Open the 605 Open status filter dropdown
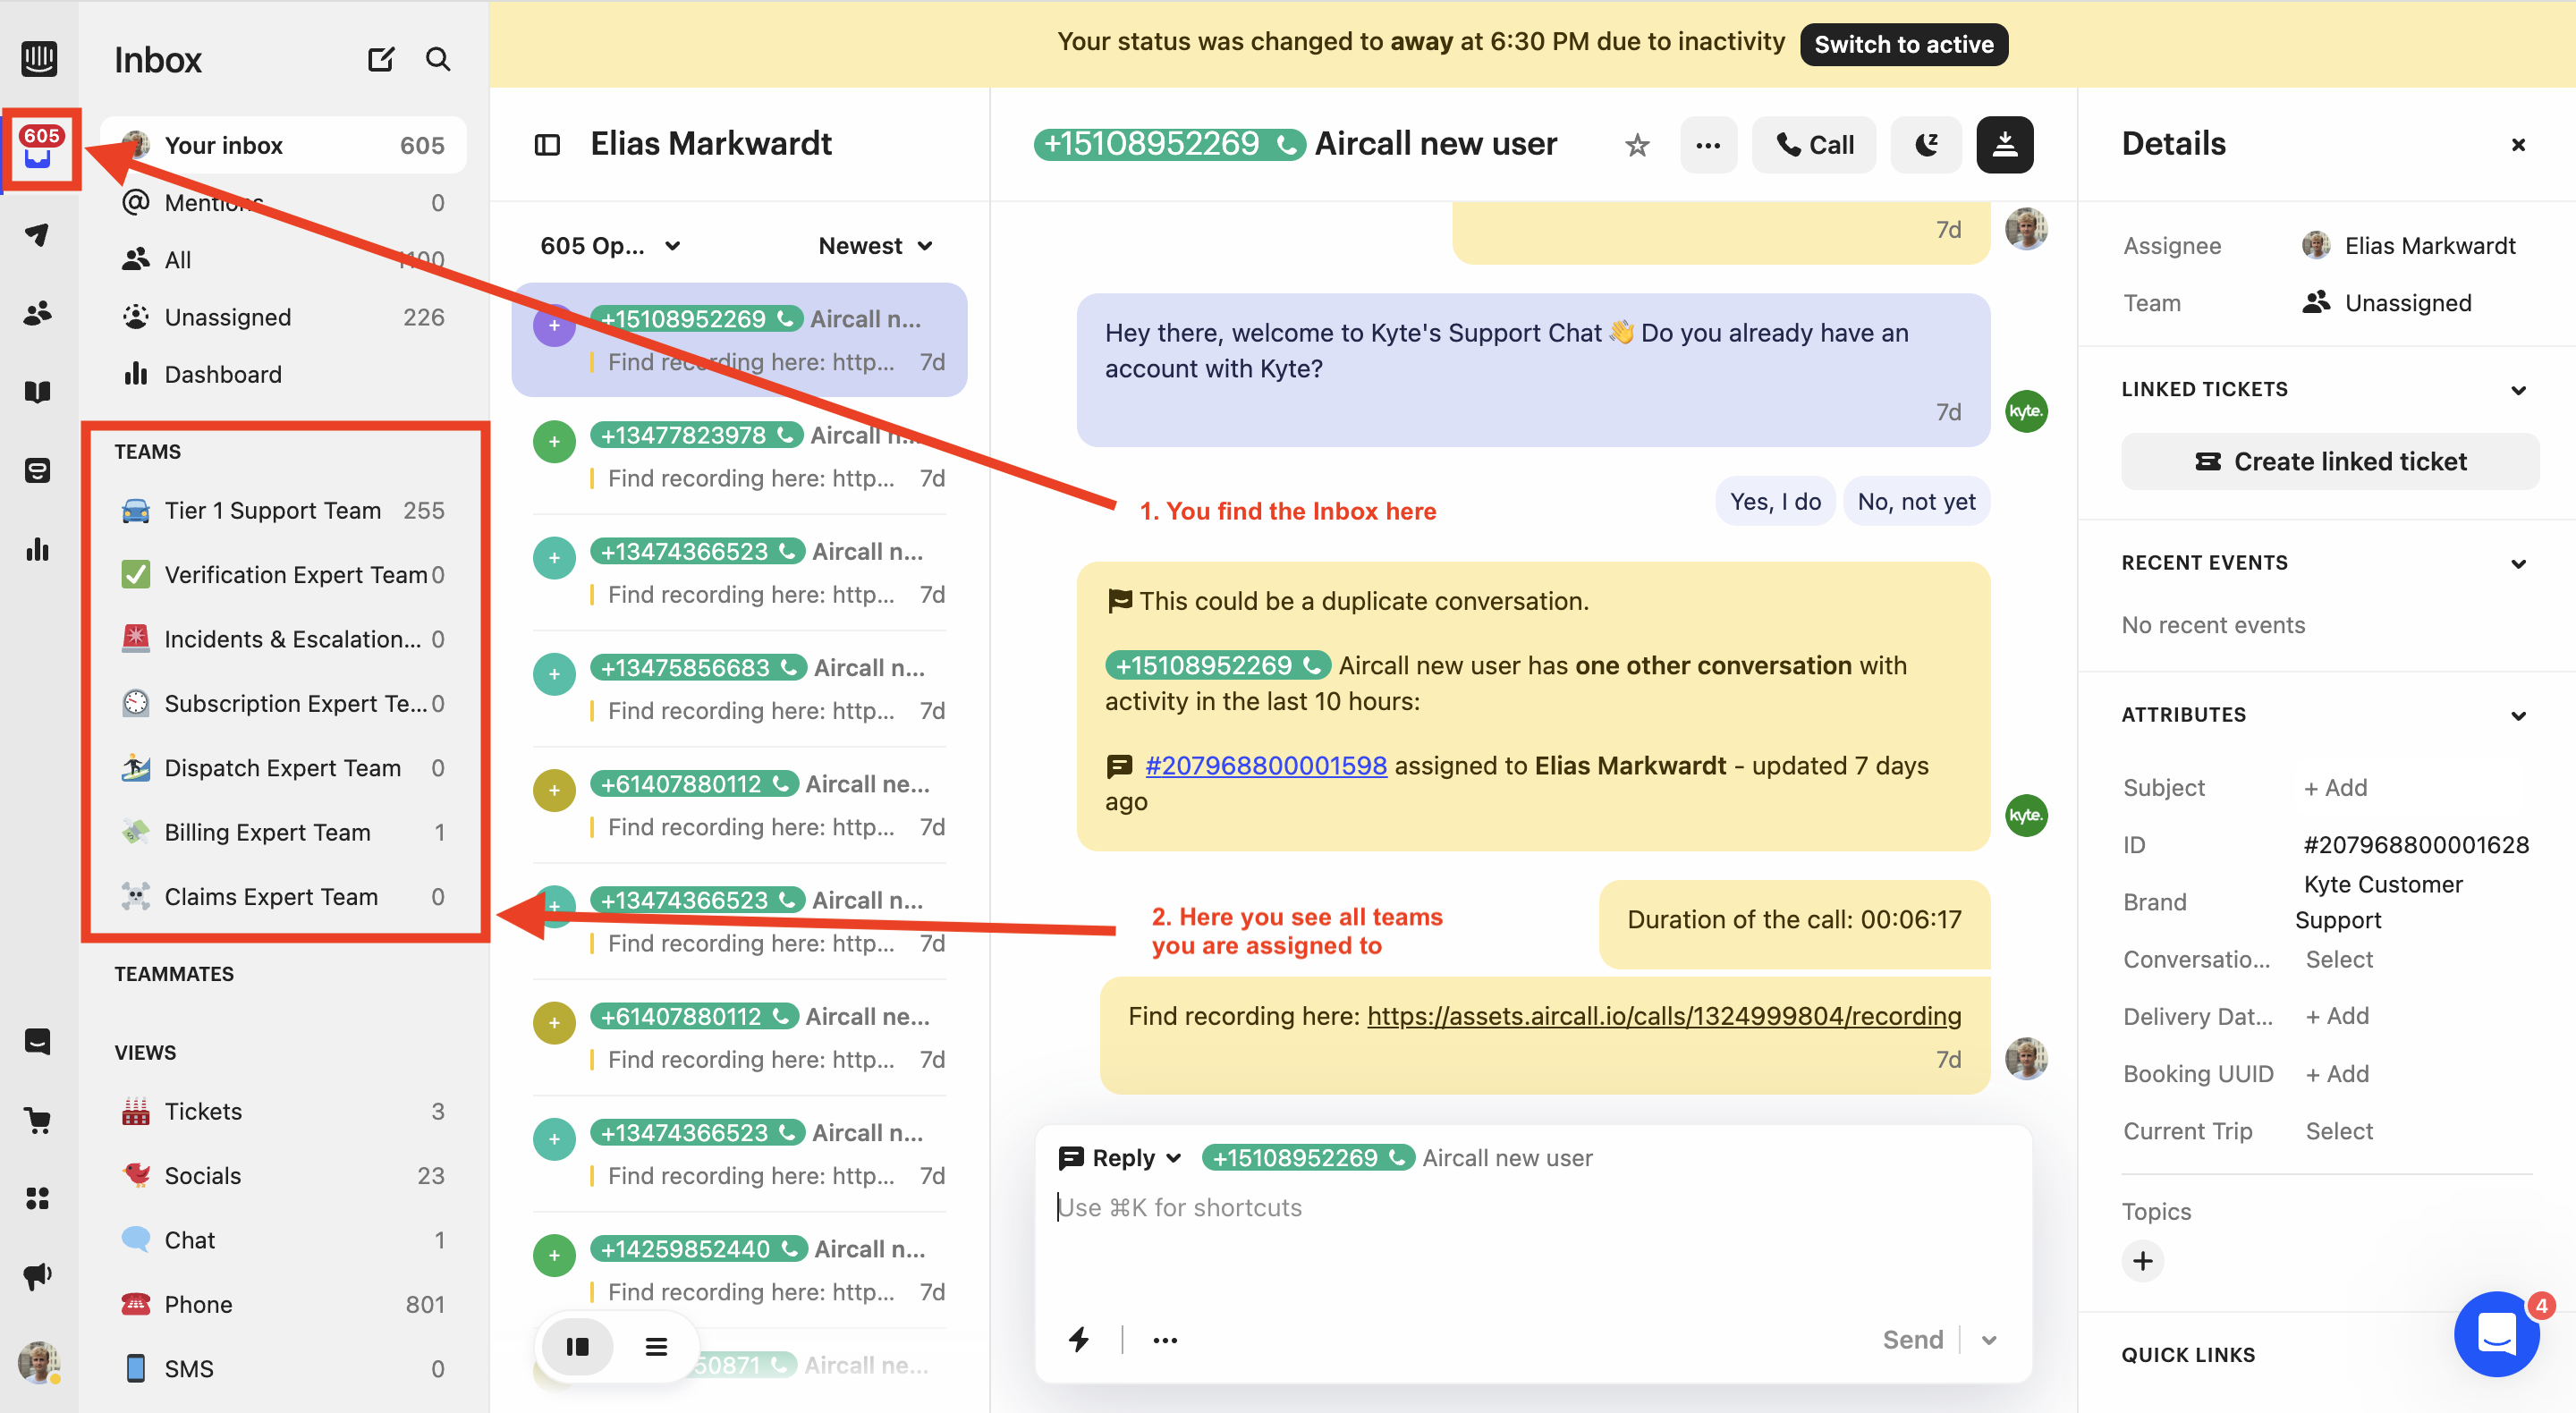Image resolution: width=2576 pixels, height=1413 pixels. coord(610,246)
